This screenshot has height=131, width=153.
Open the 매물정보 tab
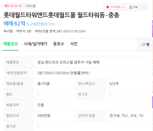[x=10, y=44]
